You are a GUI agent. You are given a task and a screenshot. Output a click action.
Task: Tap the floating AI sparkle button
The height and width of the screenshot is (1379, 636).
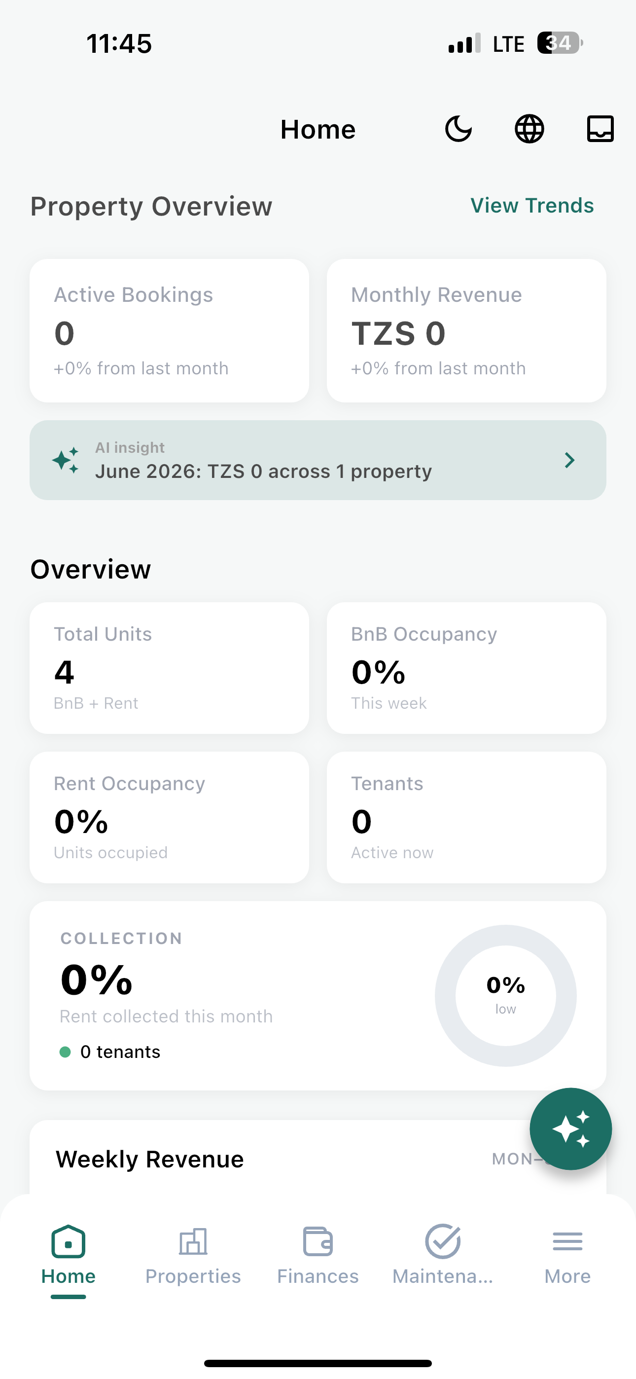pos(571,1129)
